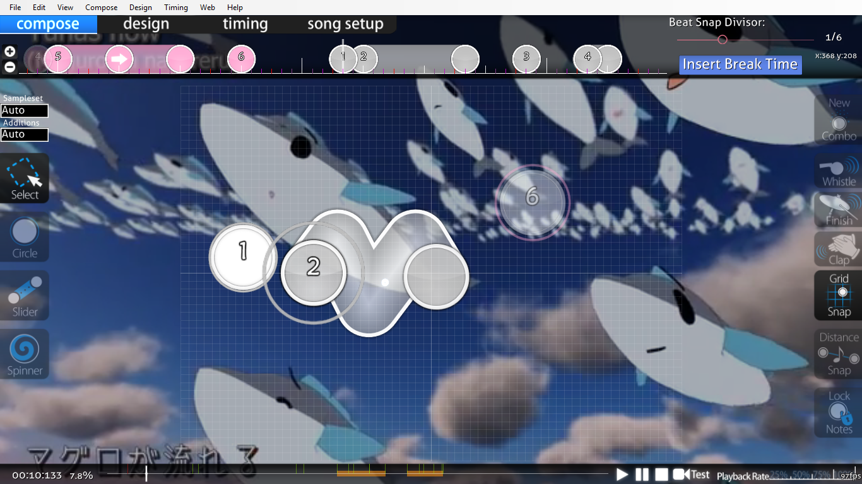Open the Sampleset dropdown
Viewport: 862px width, 484px height.
pos(24,110)
